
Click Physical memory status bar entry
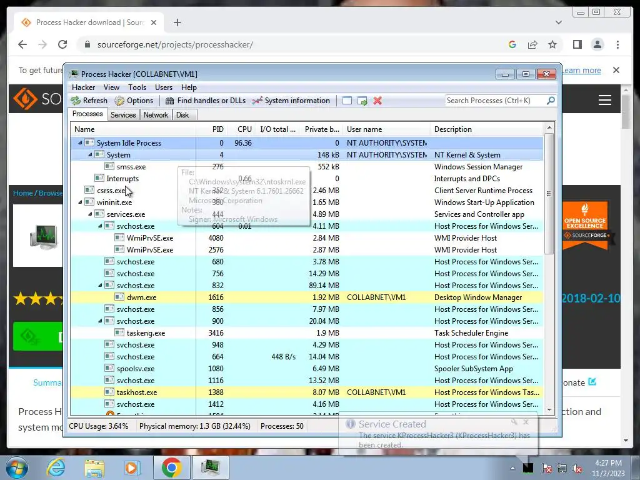pyautogui.click(x=195, y=426)
